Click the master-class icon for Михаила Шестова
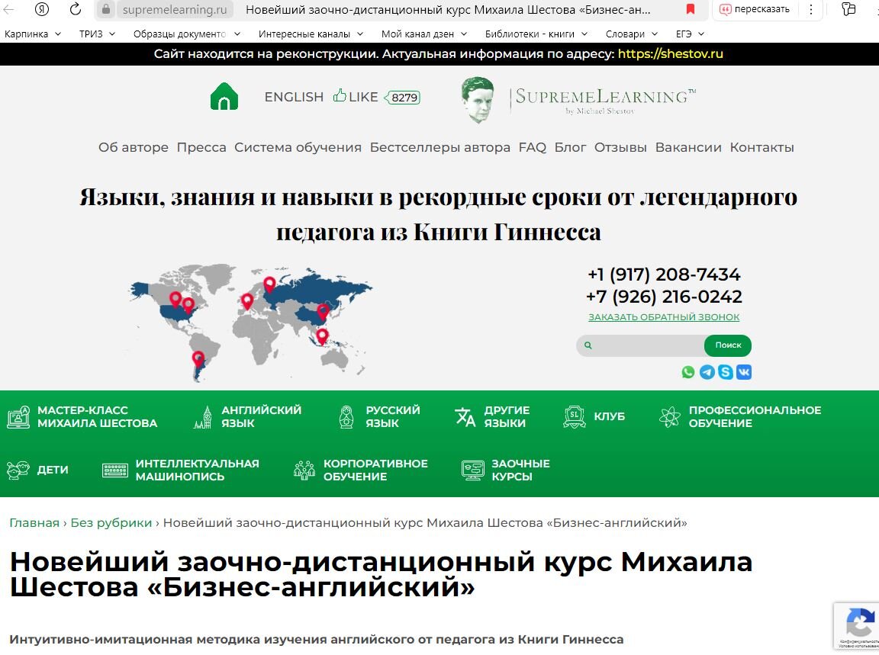 tap(18, 417)
